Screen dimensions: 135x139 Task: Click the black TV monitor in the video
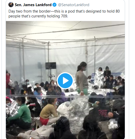[51, 66]
